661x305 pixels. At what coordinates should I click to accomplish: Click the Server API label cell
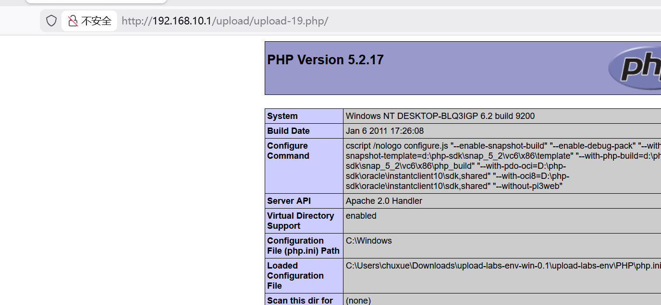(x=304, y=201)
